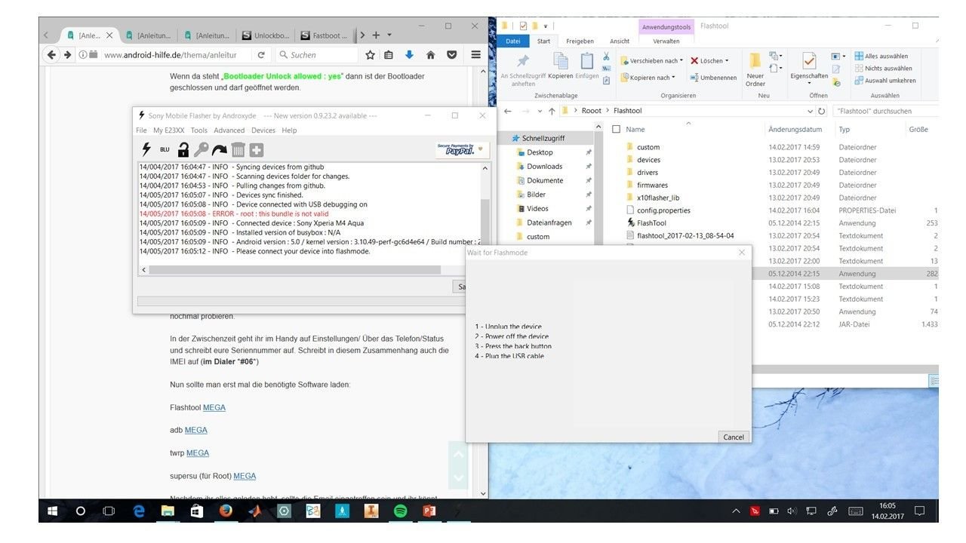The width and height of the screenshot is (966, 543).
Task: Click the twrp MEGA link
Action: click(198, 452)
